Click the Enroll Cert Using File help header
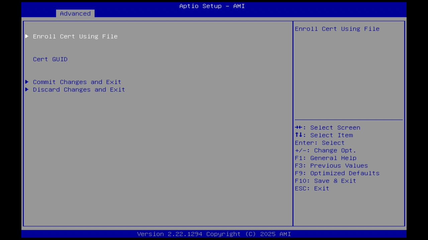 pyautogui.click(x=337, y=29)
